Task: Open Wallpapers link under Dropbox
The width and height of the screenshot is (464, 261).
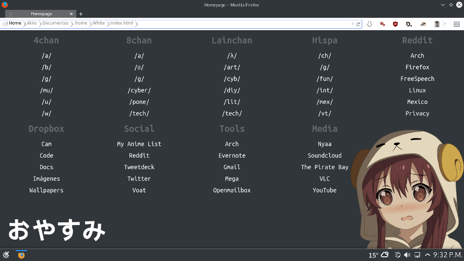Action: [46, 190]
